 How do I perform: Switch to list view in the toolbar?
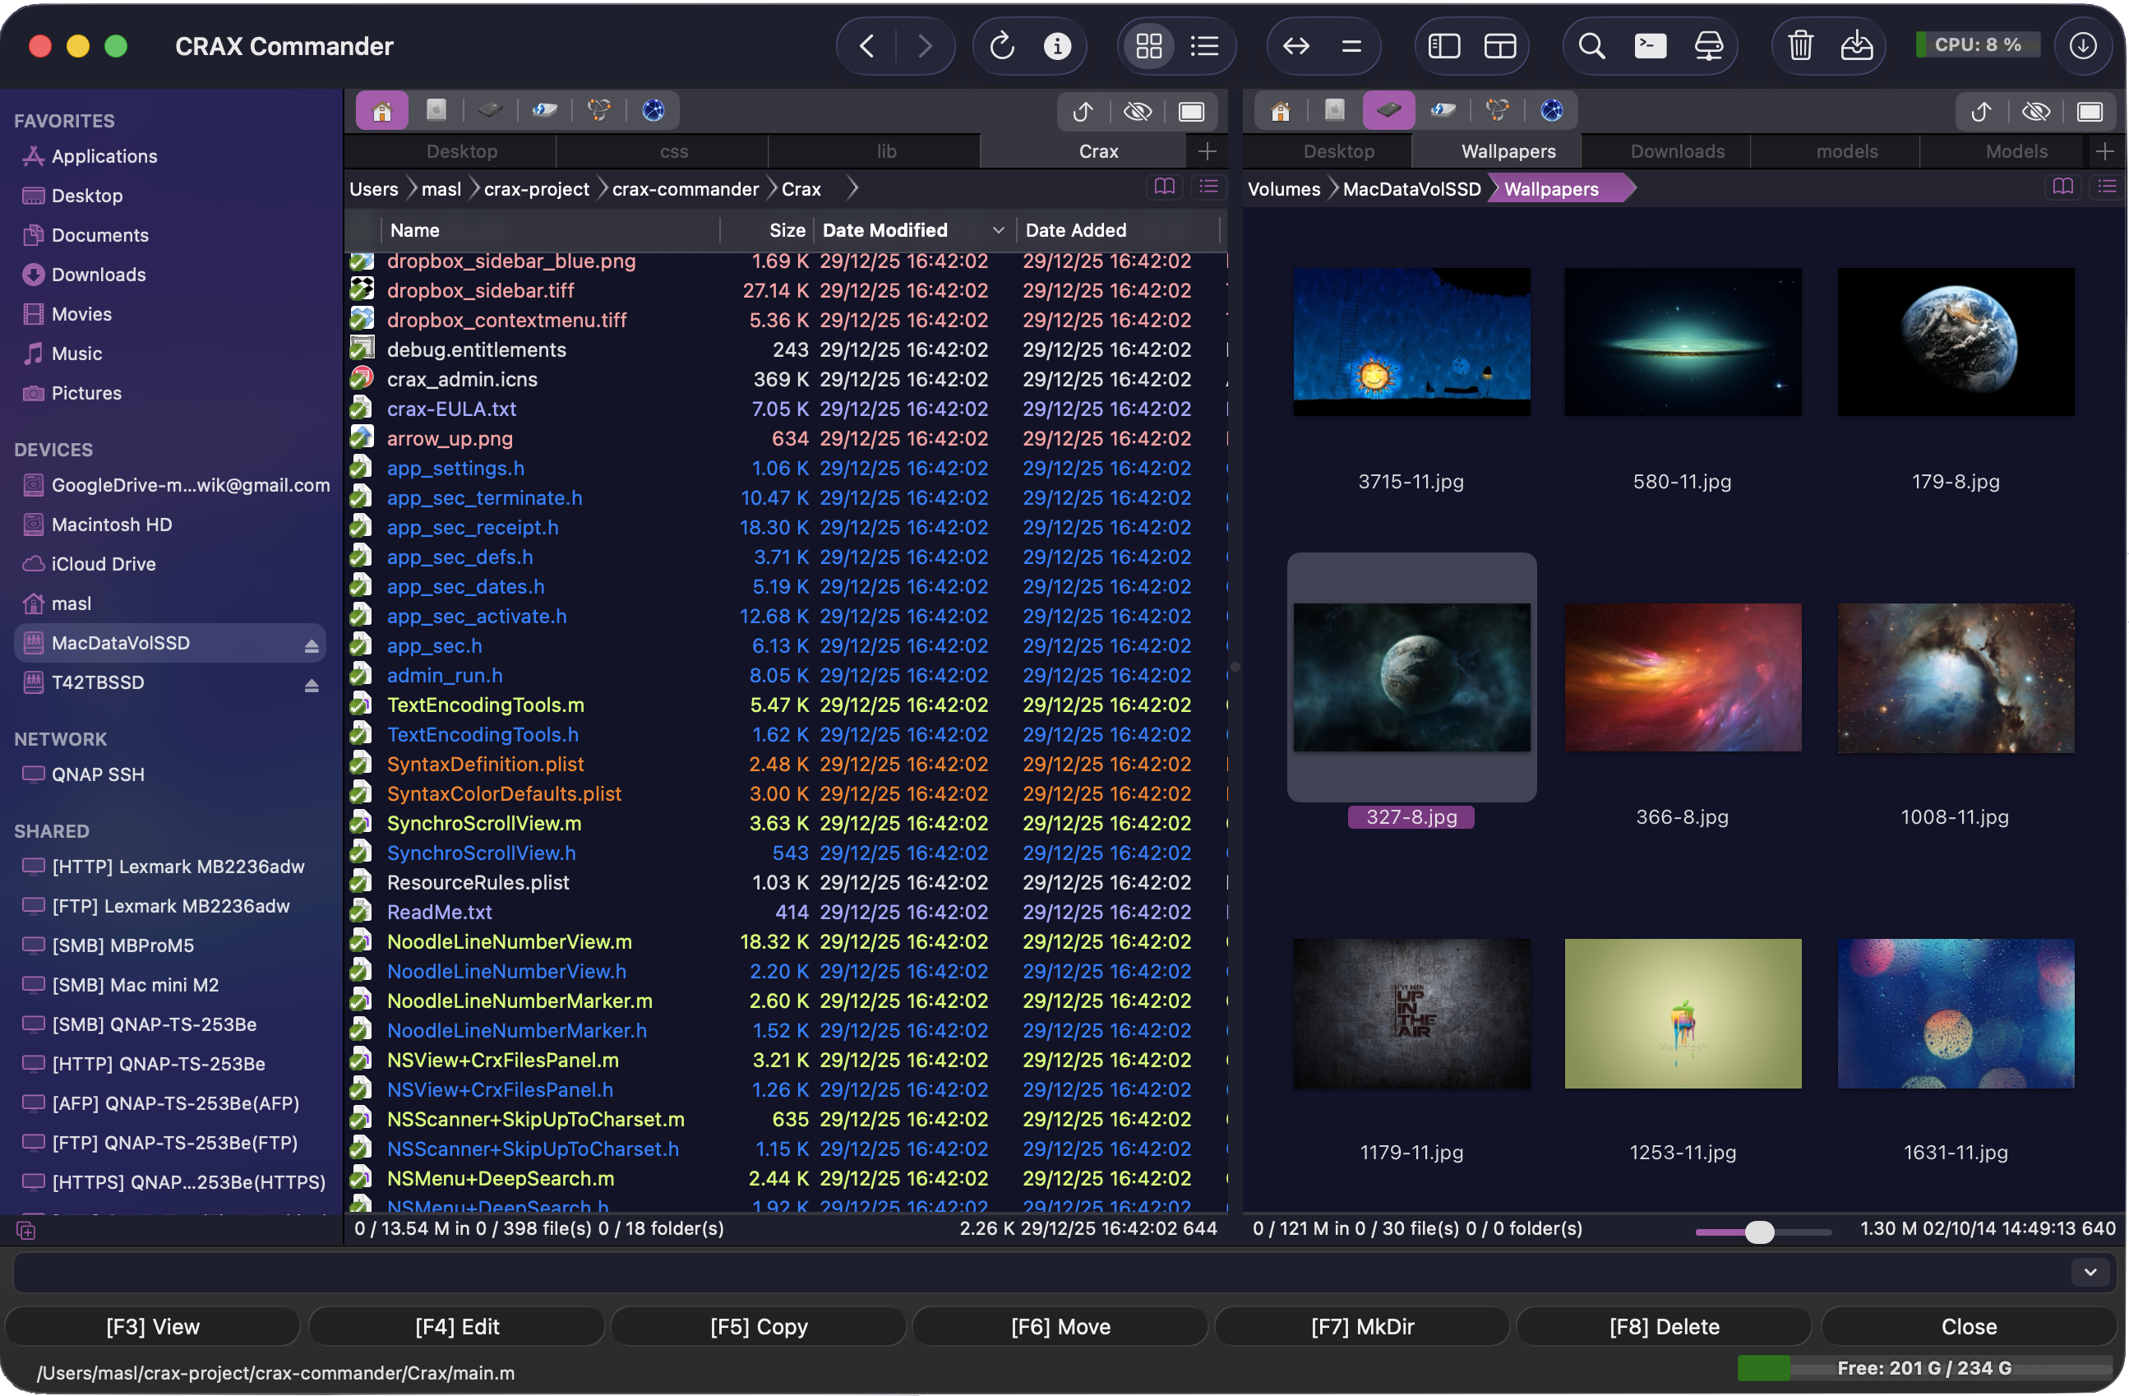tap(1205, 46)
